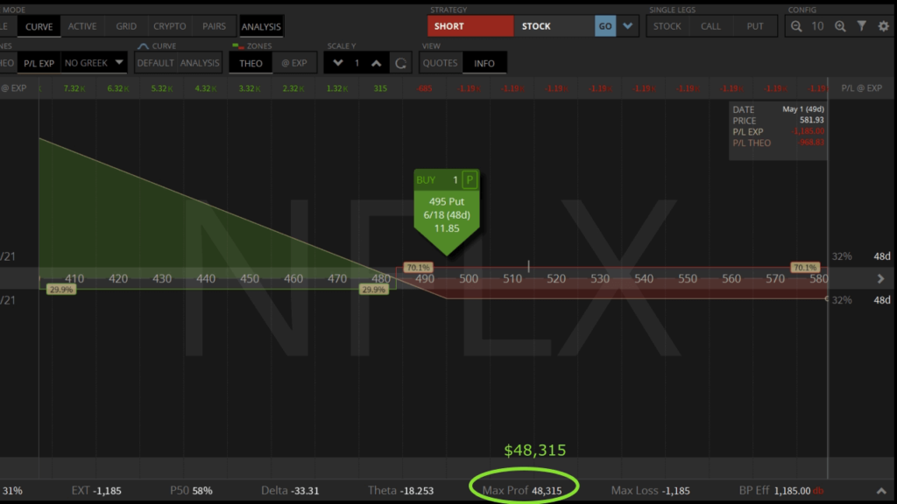
Task: Click the 29.9% label near 410
Action: pos(60,290)
